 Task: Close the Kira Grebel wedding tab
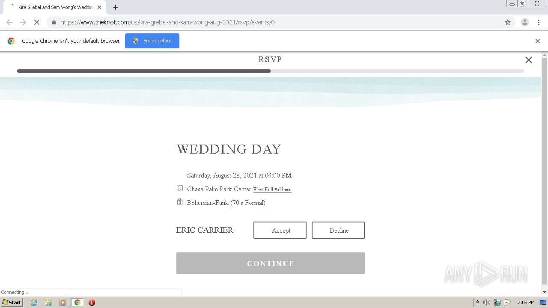99,7
